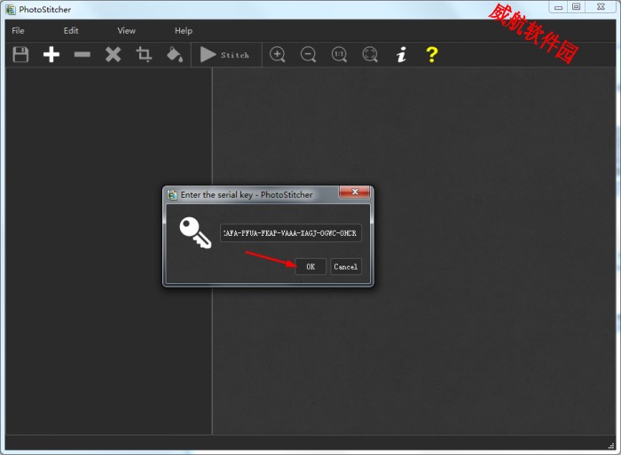Open help with yellow question mark
The image size is (621, 455).
coord(432,55)
